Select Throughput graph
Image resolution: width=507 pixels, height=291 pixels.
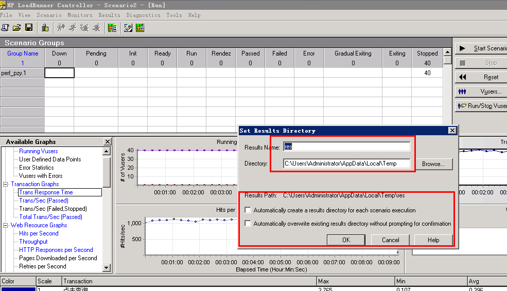33,242
